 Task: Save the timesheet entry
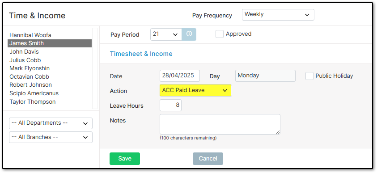coord(124,159)
